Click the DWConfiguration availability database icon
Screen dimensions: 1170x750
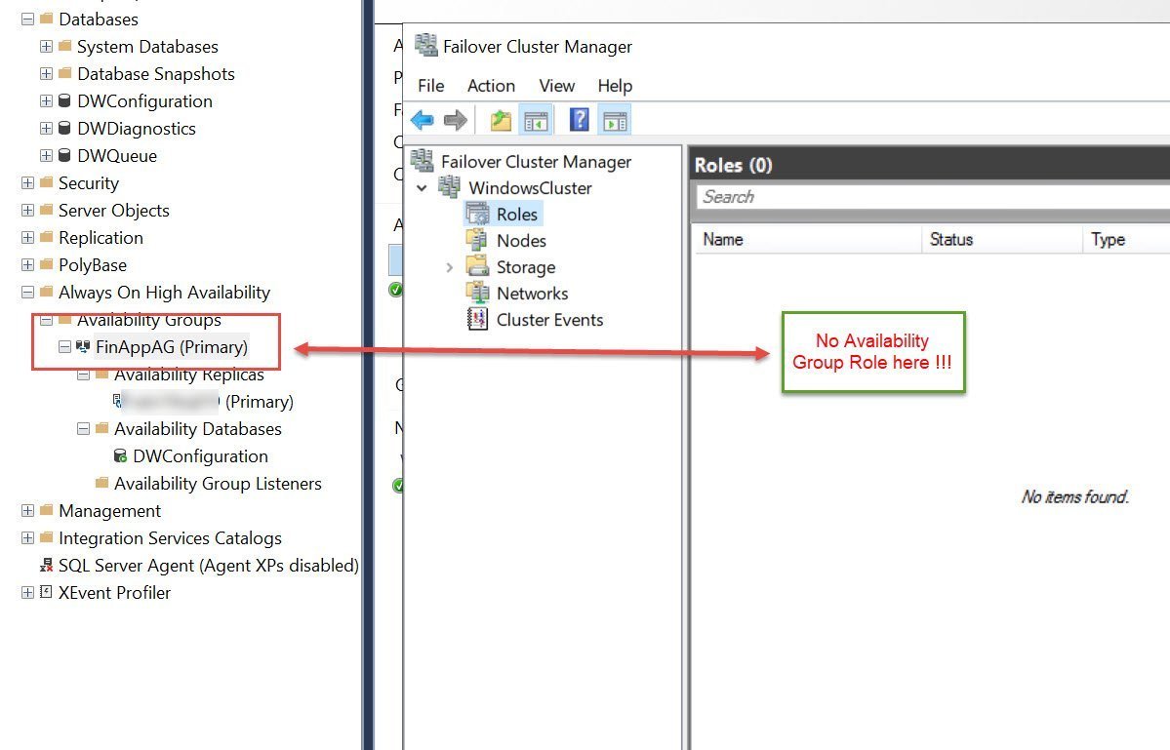[x=120, y=455]
